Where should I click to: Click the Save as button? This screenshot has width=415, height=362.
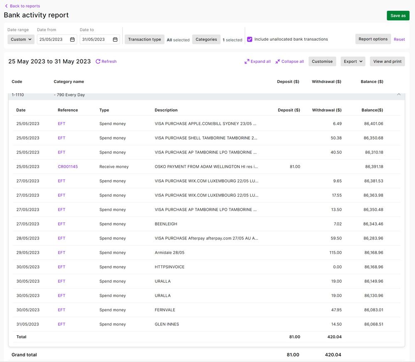(x=398, y=16)
